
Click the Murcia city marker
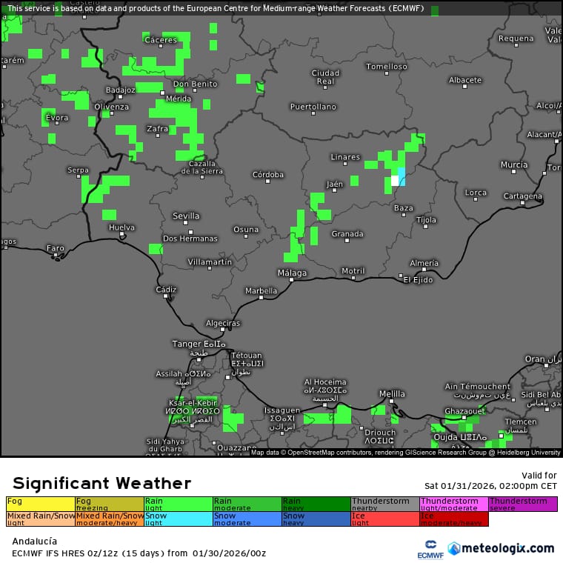coord(513,171)
